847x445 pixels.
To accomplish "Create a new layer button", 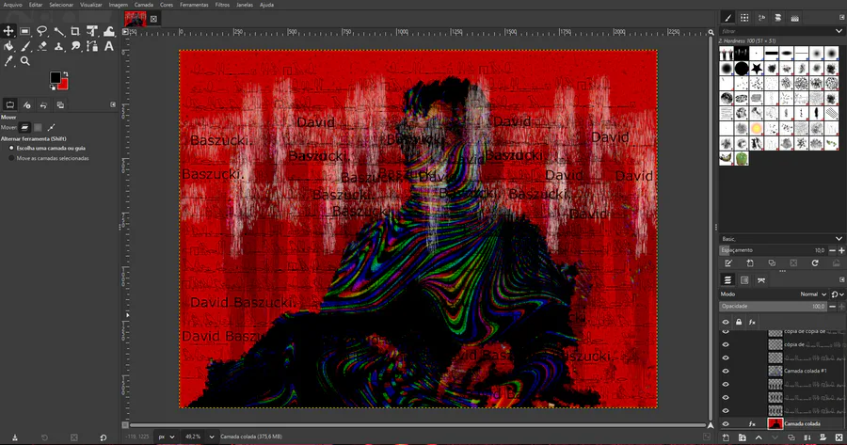I will coord(726,437).
